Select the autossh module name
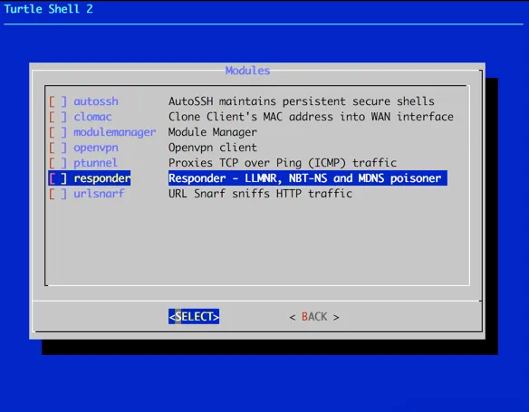Viewport: 529px width, 412px height. tap(96, 101)
